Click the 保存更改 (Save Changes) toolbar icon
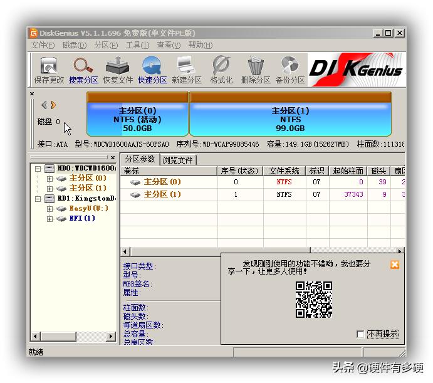 coord(49,69)
